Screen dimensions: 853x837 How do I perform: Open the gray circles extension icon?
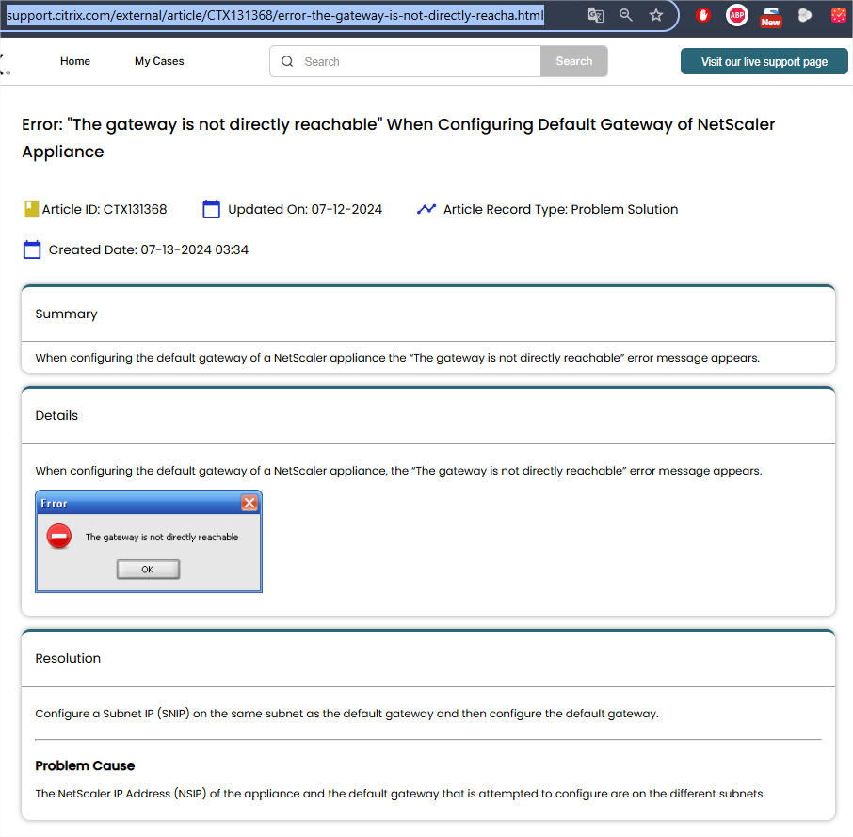805,15
